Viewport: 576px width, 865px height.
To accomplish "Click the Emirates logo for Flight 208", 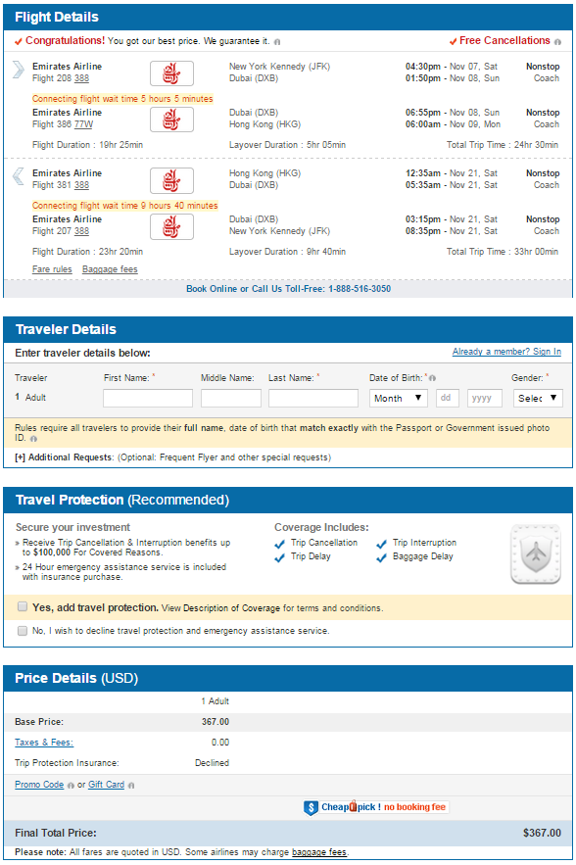I will point(171,73).
